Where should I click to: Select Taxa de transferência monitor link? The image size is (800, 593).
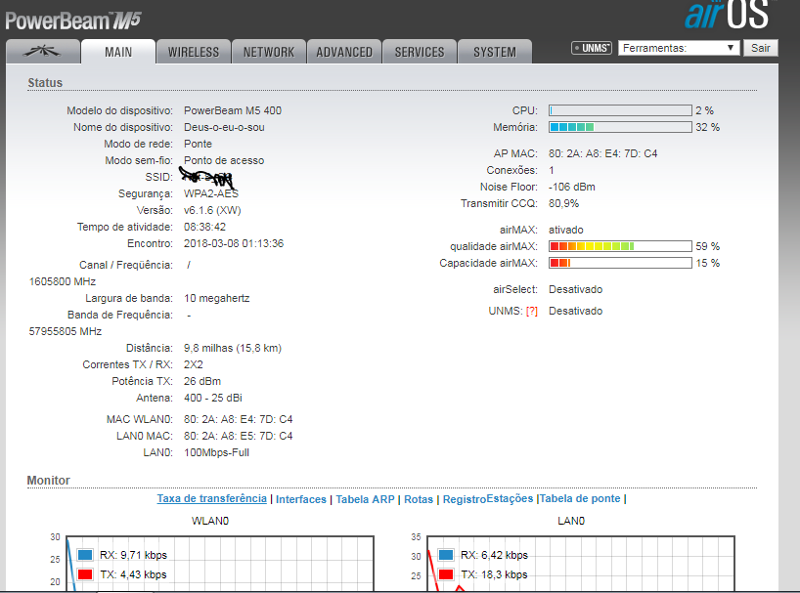(x=211, y=498)
